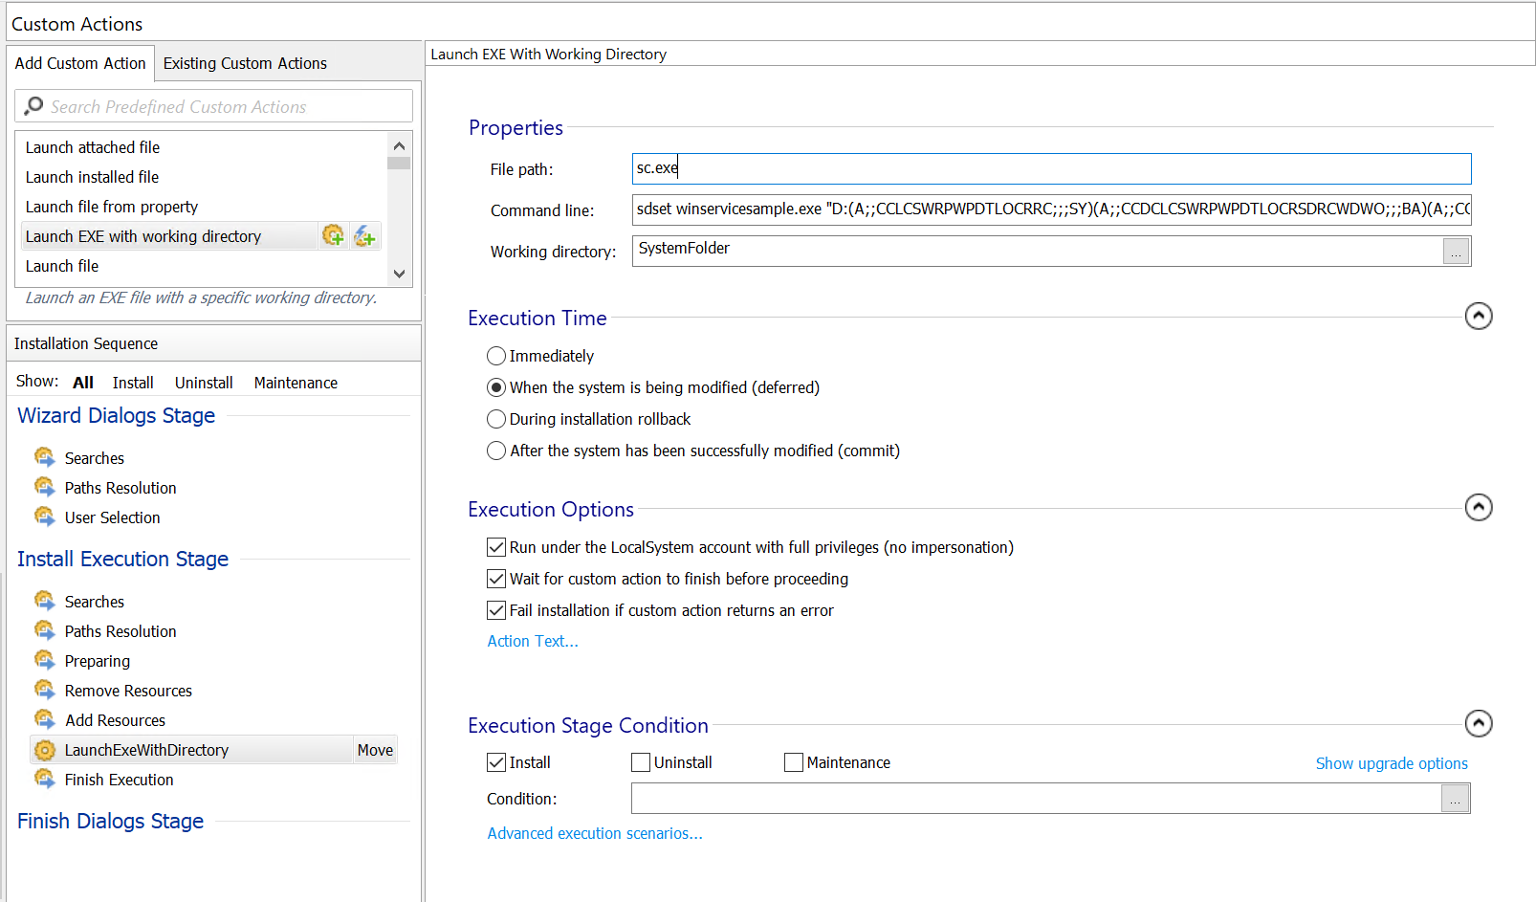Viewport: 1536px width, 902px height.
Task: Uncheck Fail installation if custom action returns error
Action: [496, 610]
